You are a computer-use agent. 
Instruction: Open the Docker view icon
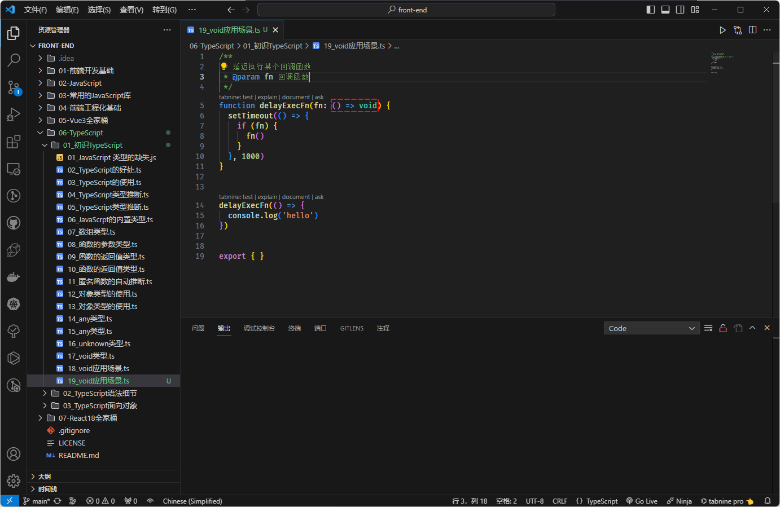(x=14, y=277)
